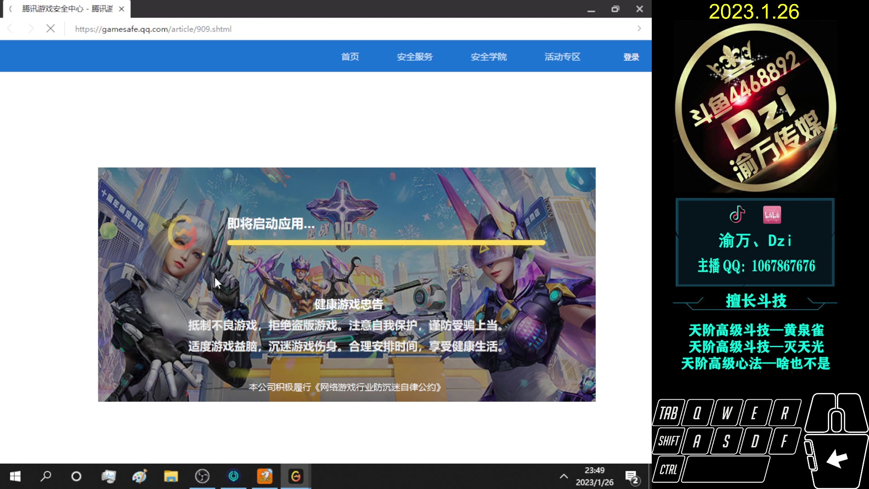Click the 天阶高级心法—啥也不是 line
Image resolution: width=869 pixels, height=489 pixels.
(756, 363)
